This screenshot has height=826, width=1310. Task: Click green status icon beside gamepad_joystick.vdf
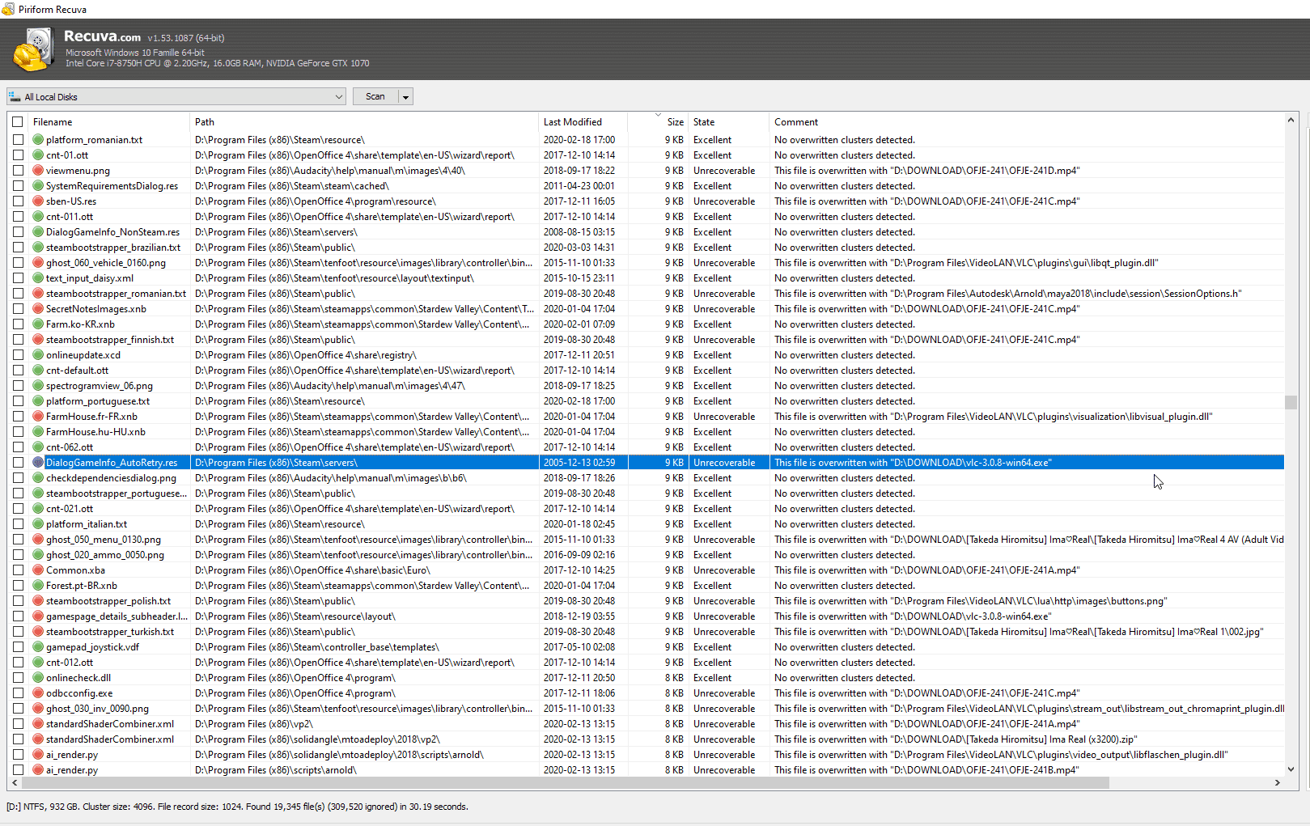click(38, 647)
